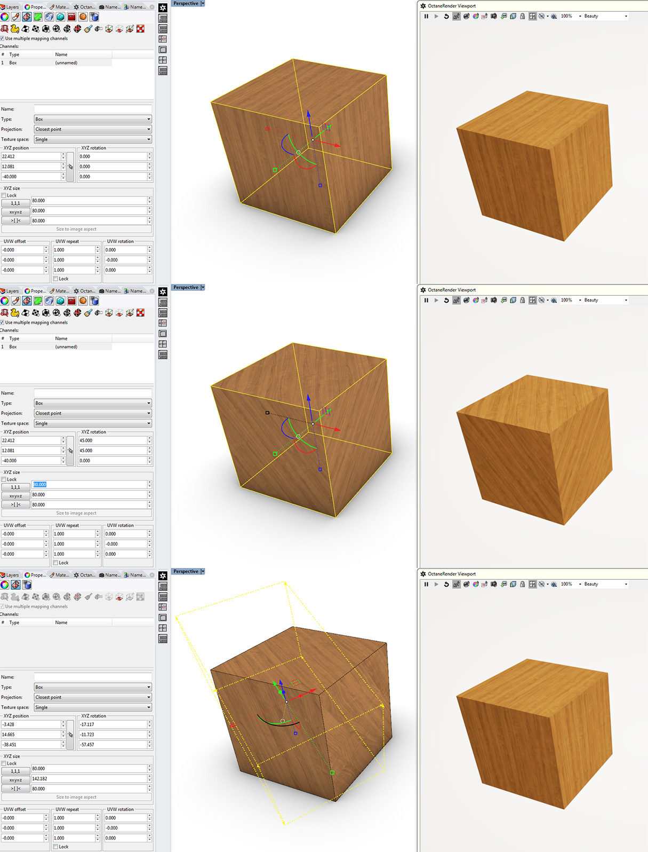Open the 100% zoom dropdown in top Octane viewport

(580, 16)
